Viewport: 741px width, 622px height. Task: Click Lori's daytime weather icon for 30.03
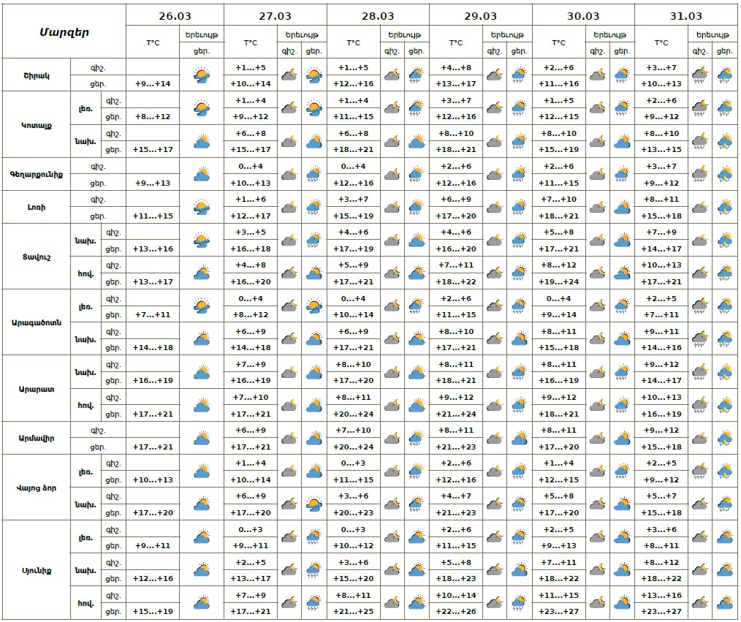click(x=622, y=207)
